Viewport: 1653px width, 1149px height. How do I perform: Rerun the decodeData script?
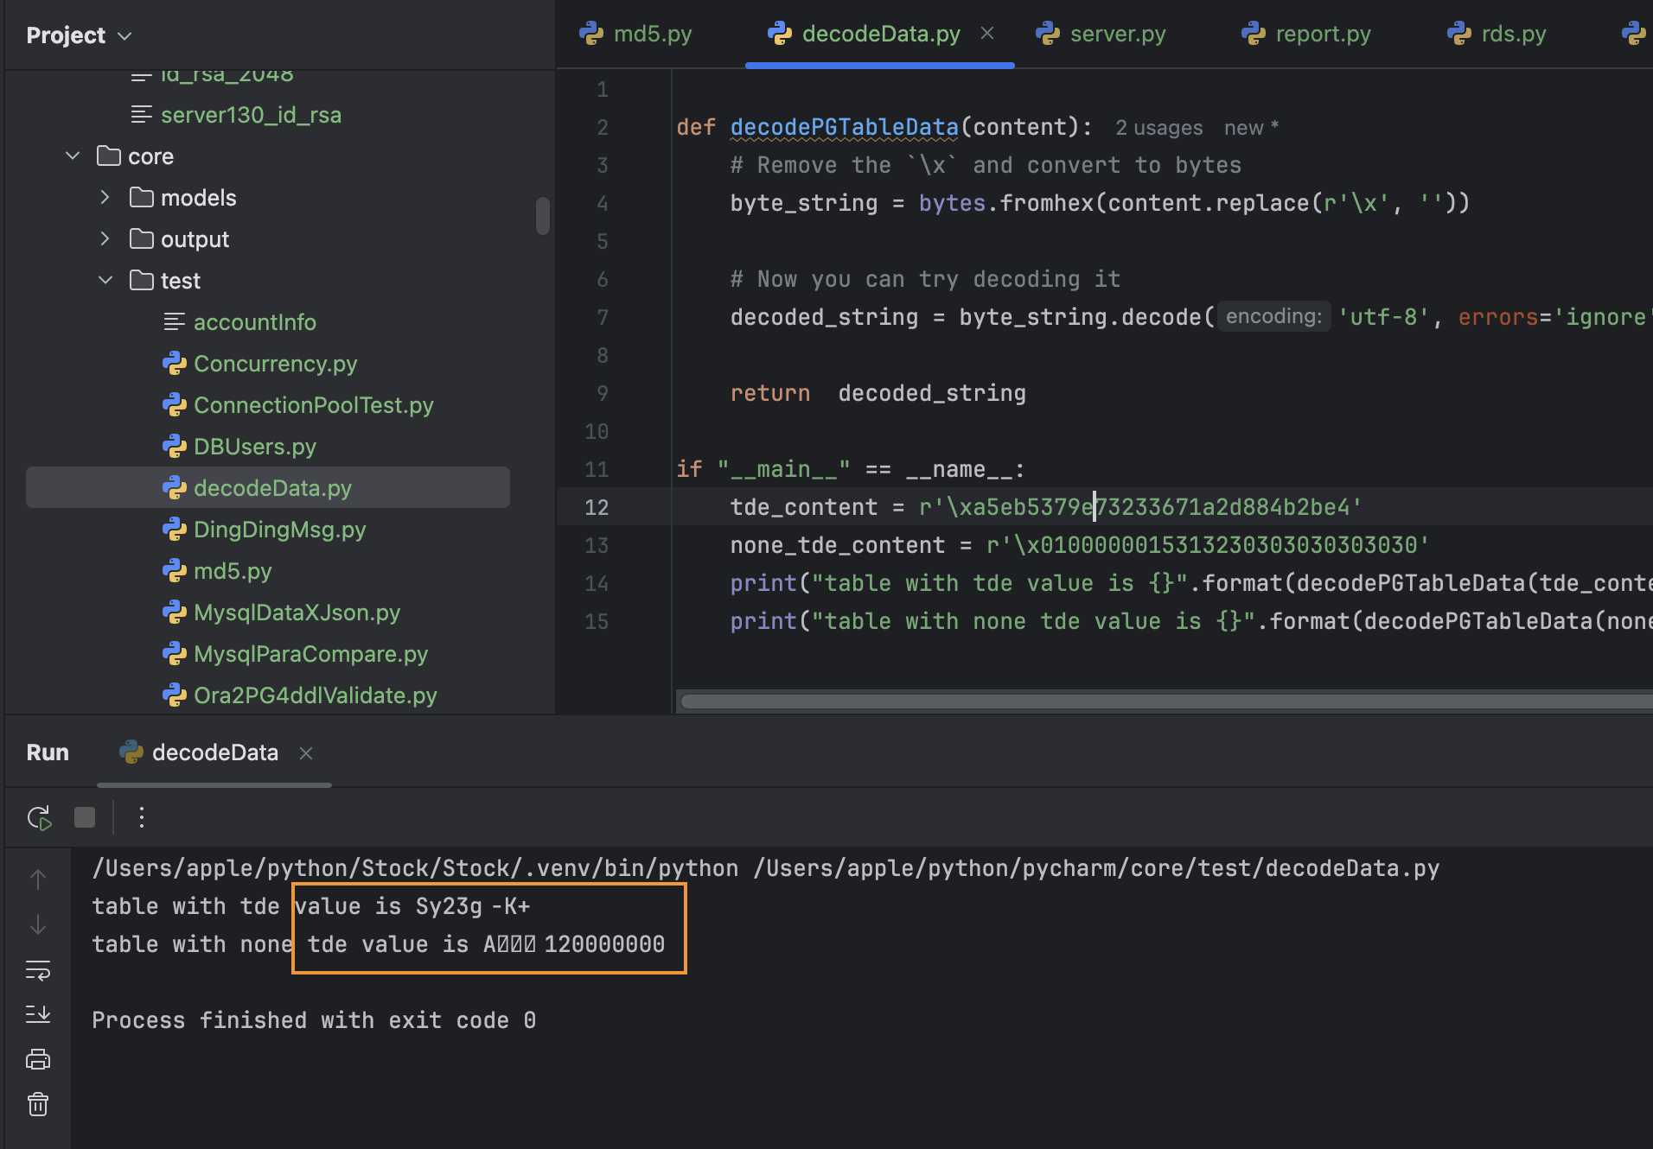click(39, 817)
